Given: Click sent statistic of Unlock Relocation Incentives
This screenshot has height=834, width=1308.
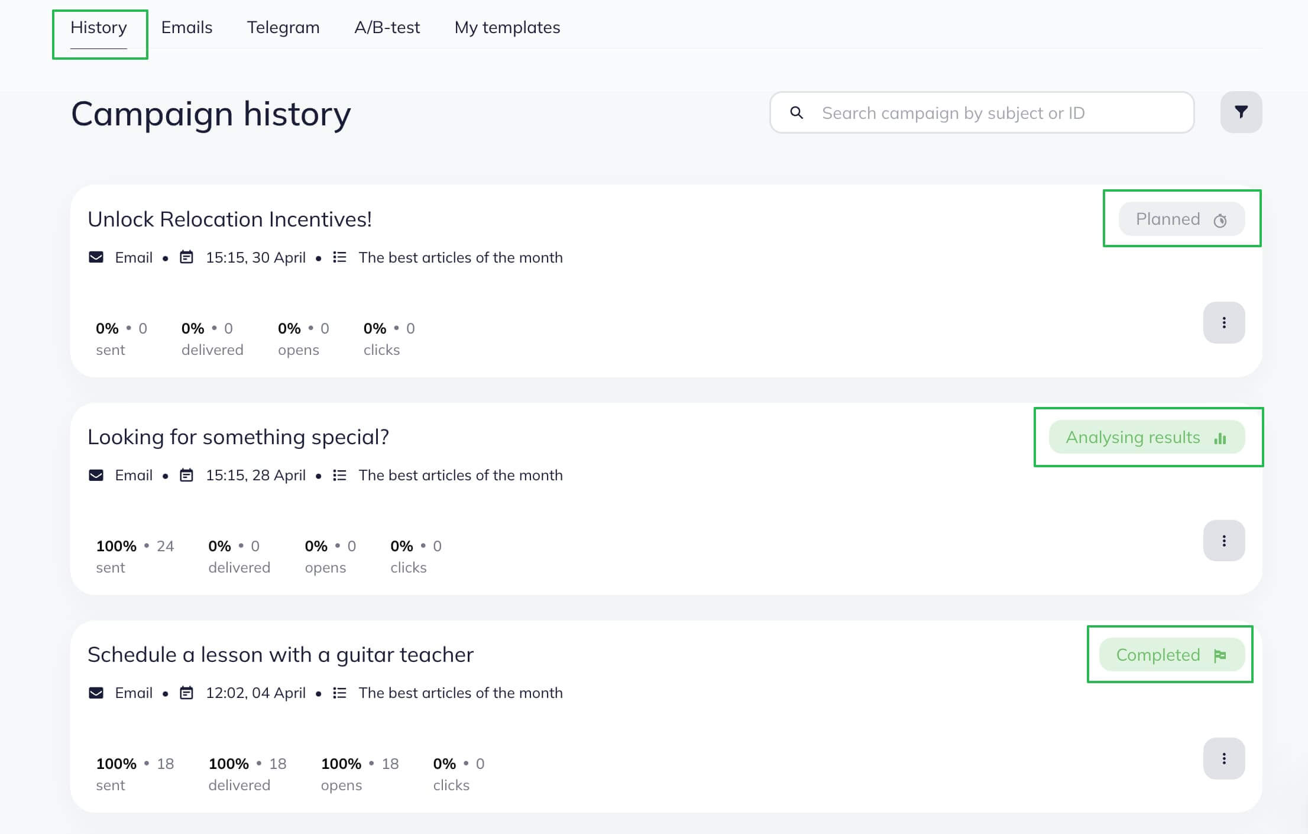Looking at the screenshot, I should (121, 338).
